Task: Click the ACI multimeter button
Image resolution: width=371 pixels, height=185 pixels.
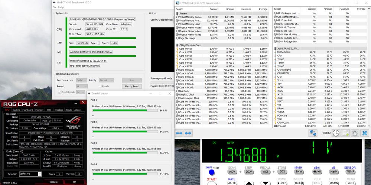Action: pyautogui.click(x=266, y=172)
